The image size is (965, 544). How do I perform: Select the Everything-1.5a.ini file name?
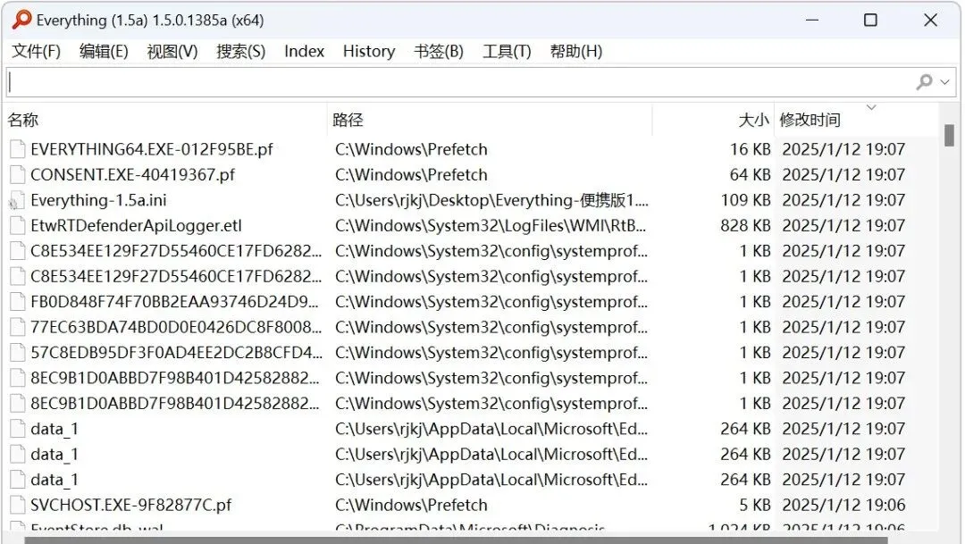coord(98,201)
